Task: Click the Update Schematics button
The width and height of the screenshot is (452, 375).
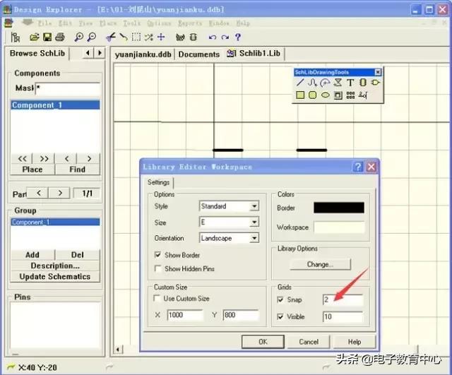Action: 55,277
